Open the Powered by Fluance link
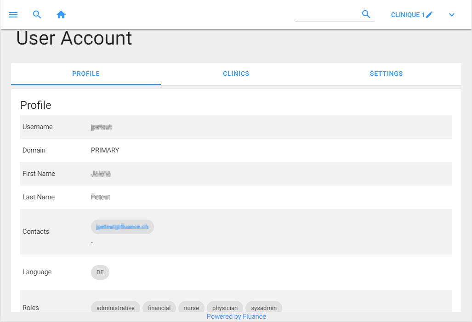This screenshot has height=322, width=472. click(236, 316)
